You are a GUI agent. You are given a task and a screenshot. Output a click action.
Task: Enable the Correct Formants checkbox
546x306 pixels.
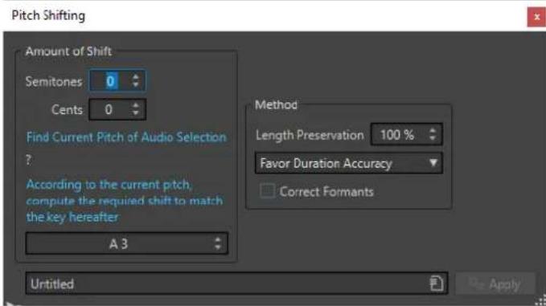[268, 191]
